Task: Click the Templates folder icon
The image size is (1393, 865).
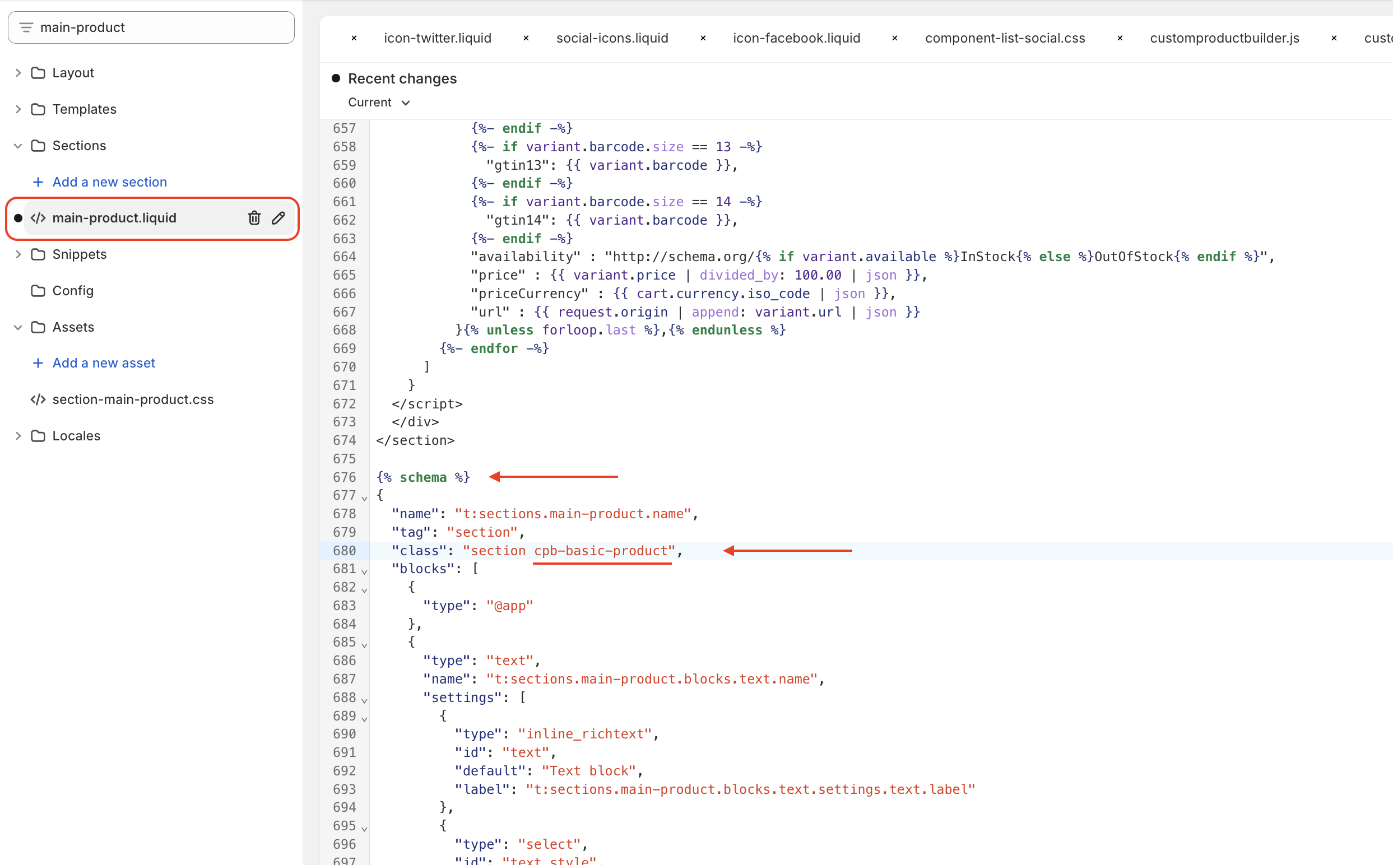Action: [x=38, y=109]
